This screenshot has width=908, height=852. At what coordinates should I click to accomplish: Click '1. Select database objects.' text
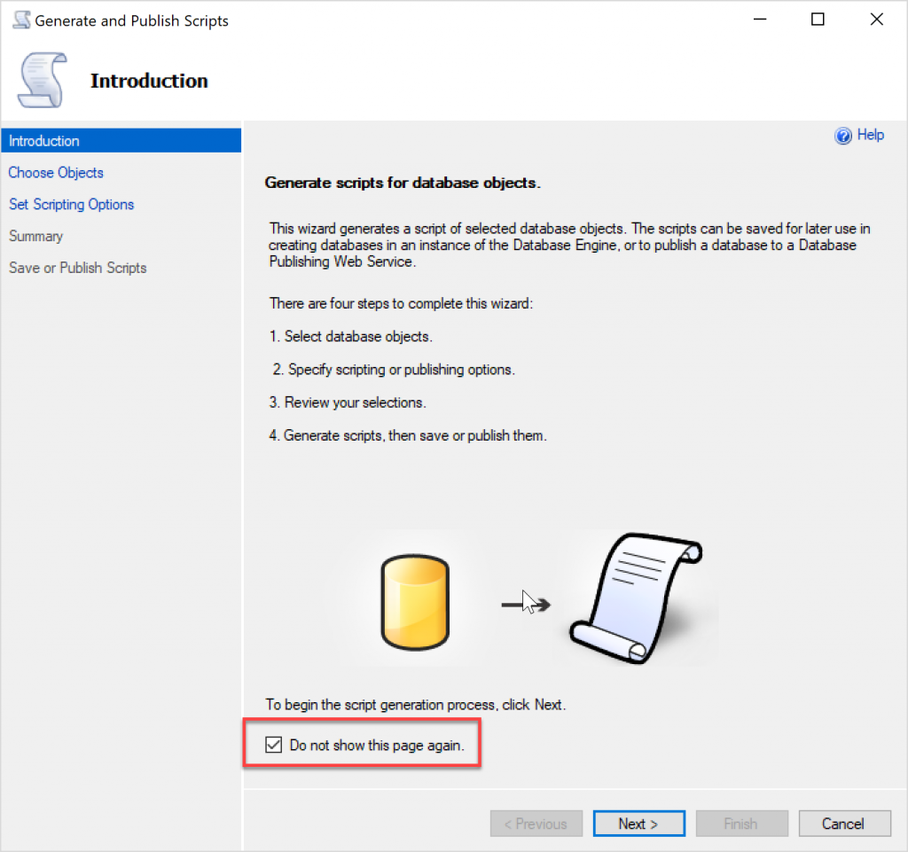tap(350, 336)
